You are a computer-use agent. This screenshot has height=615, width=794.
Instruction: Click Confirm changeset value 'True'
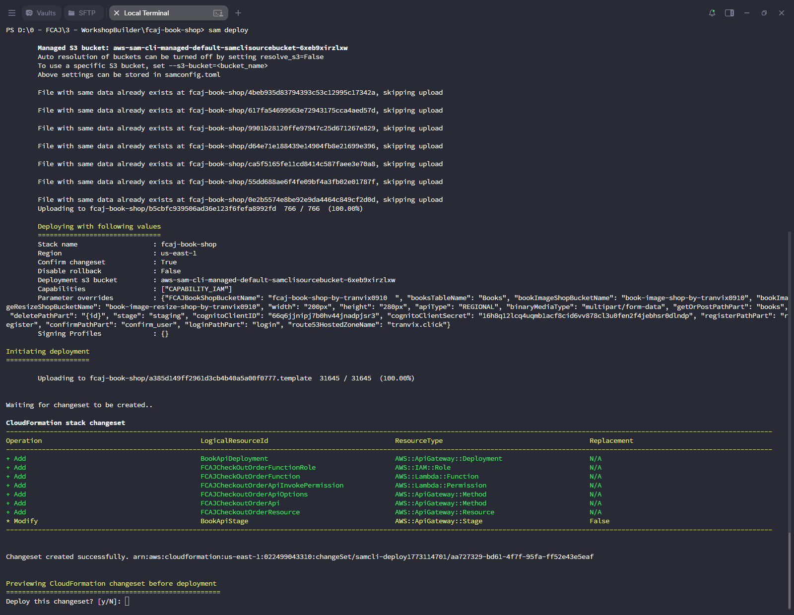pos(169,262)
